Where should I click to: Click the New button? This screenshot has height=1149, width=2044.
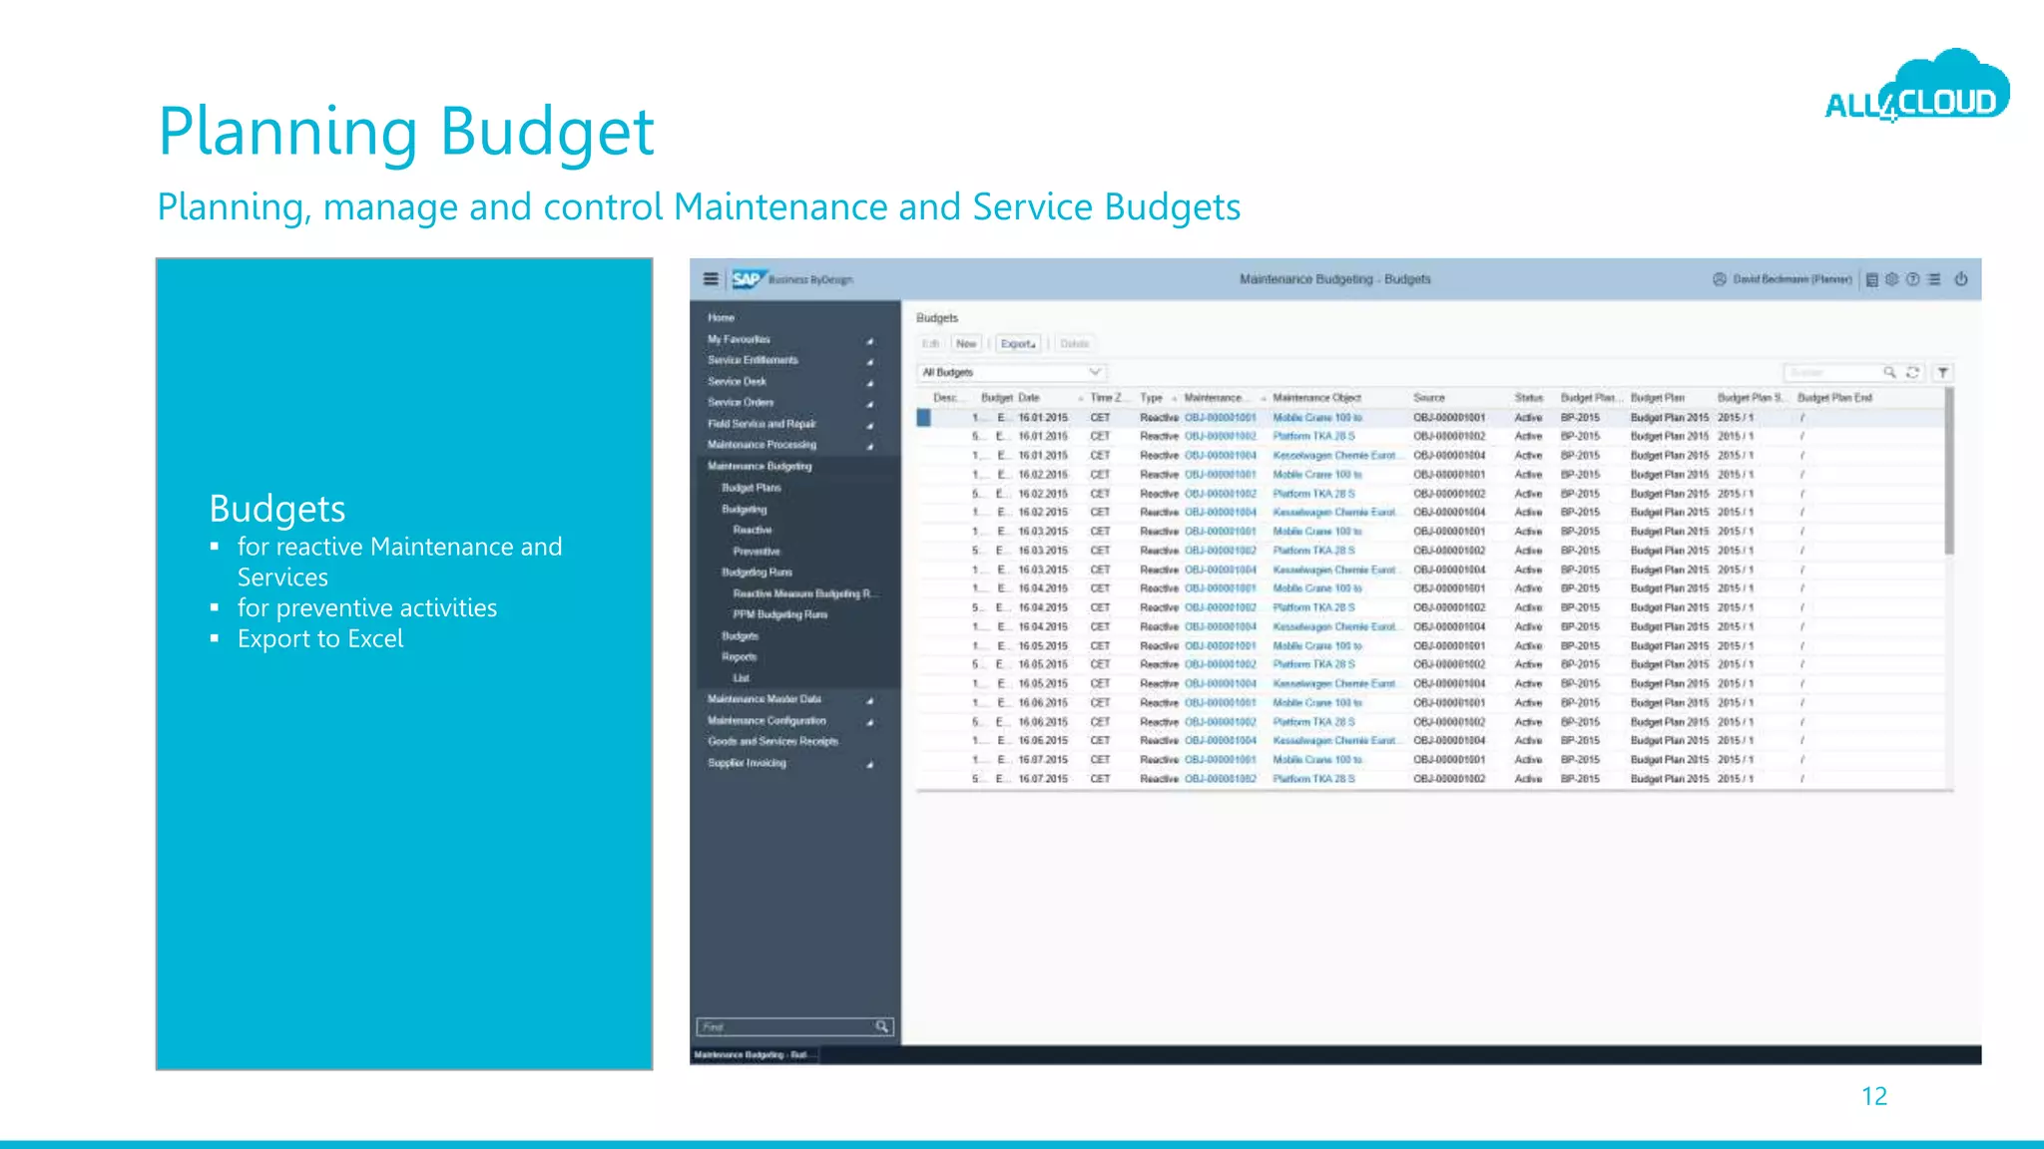(x=966, y=344)
